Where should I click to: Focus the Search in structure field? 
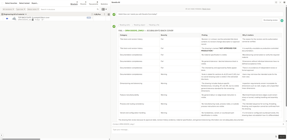(x=68, y=9)
